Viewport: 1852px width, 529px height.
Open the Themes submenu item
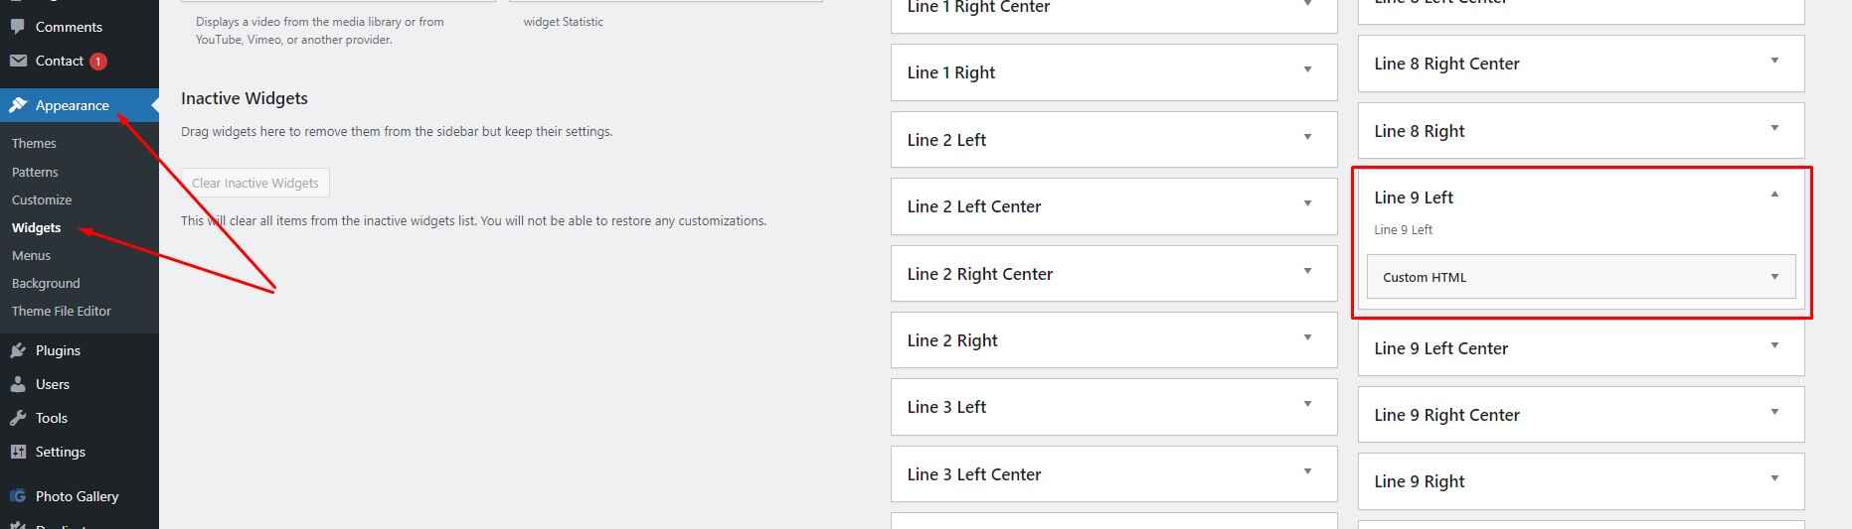click(34, 143)
